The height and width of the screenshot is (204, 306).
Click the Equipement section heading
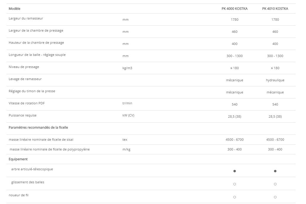18,159
